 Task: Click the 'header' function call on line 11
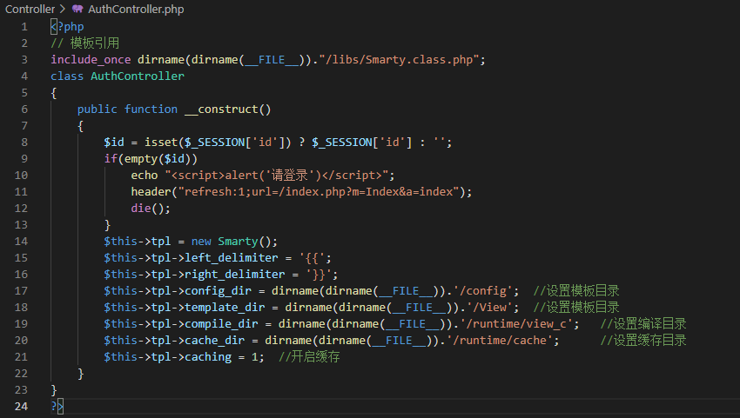click(151, 192)
